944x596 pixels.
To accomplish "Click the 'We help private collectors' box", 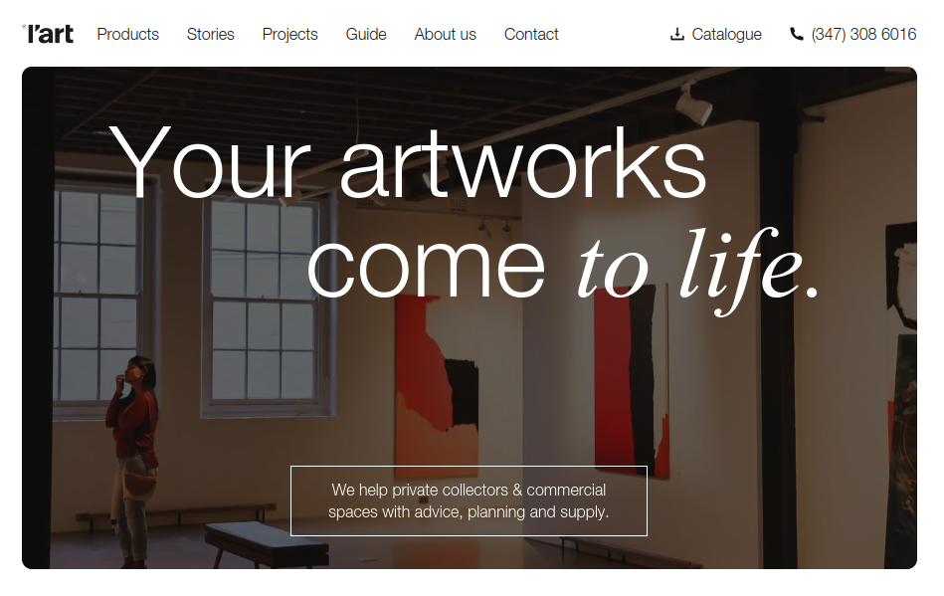I will [x=469, y=500].
